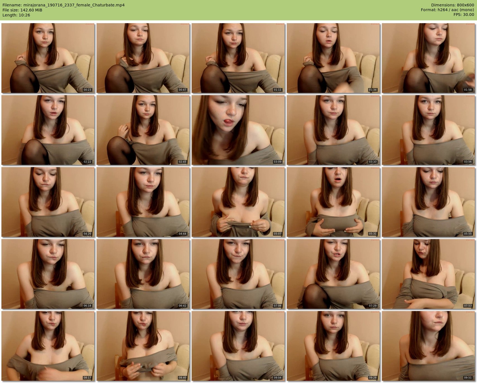Viewport: 477px width, 383px height.
Task: Select the thumbnail at timestamp 01:58
Action: (428, 58)
